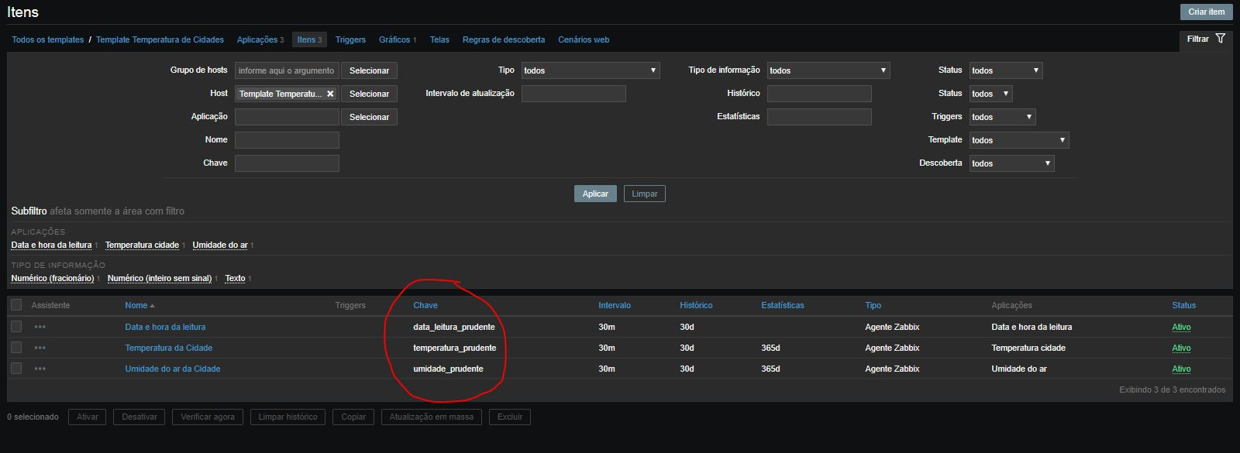Viewport: 1240px width, 453px height.
Task: Switch to the Triggers tab
Action: tap(350, 39)
